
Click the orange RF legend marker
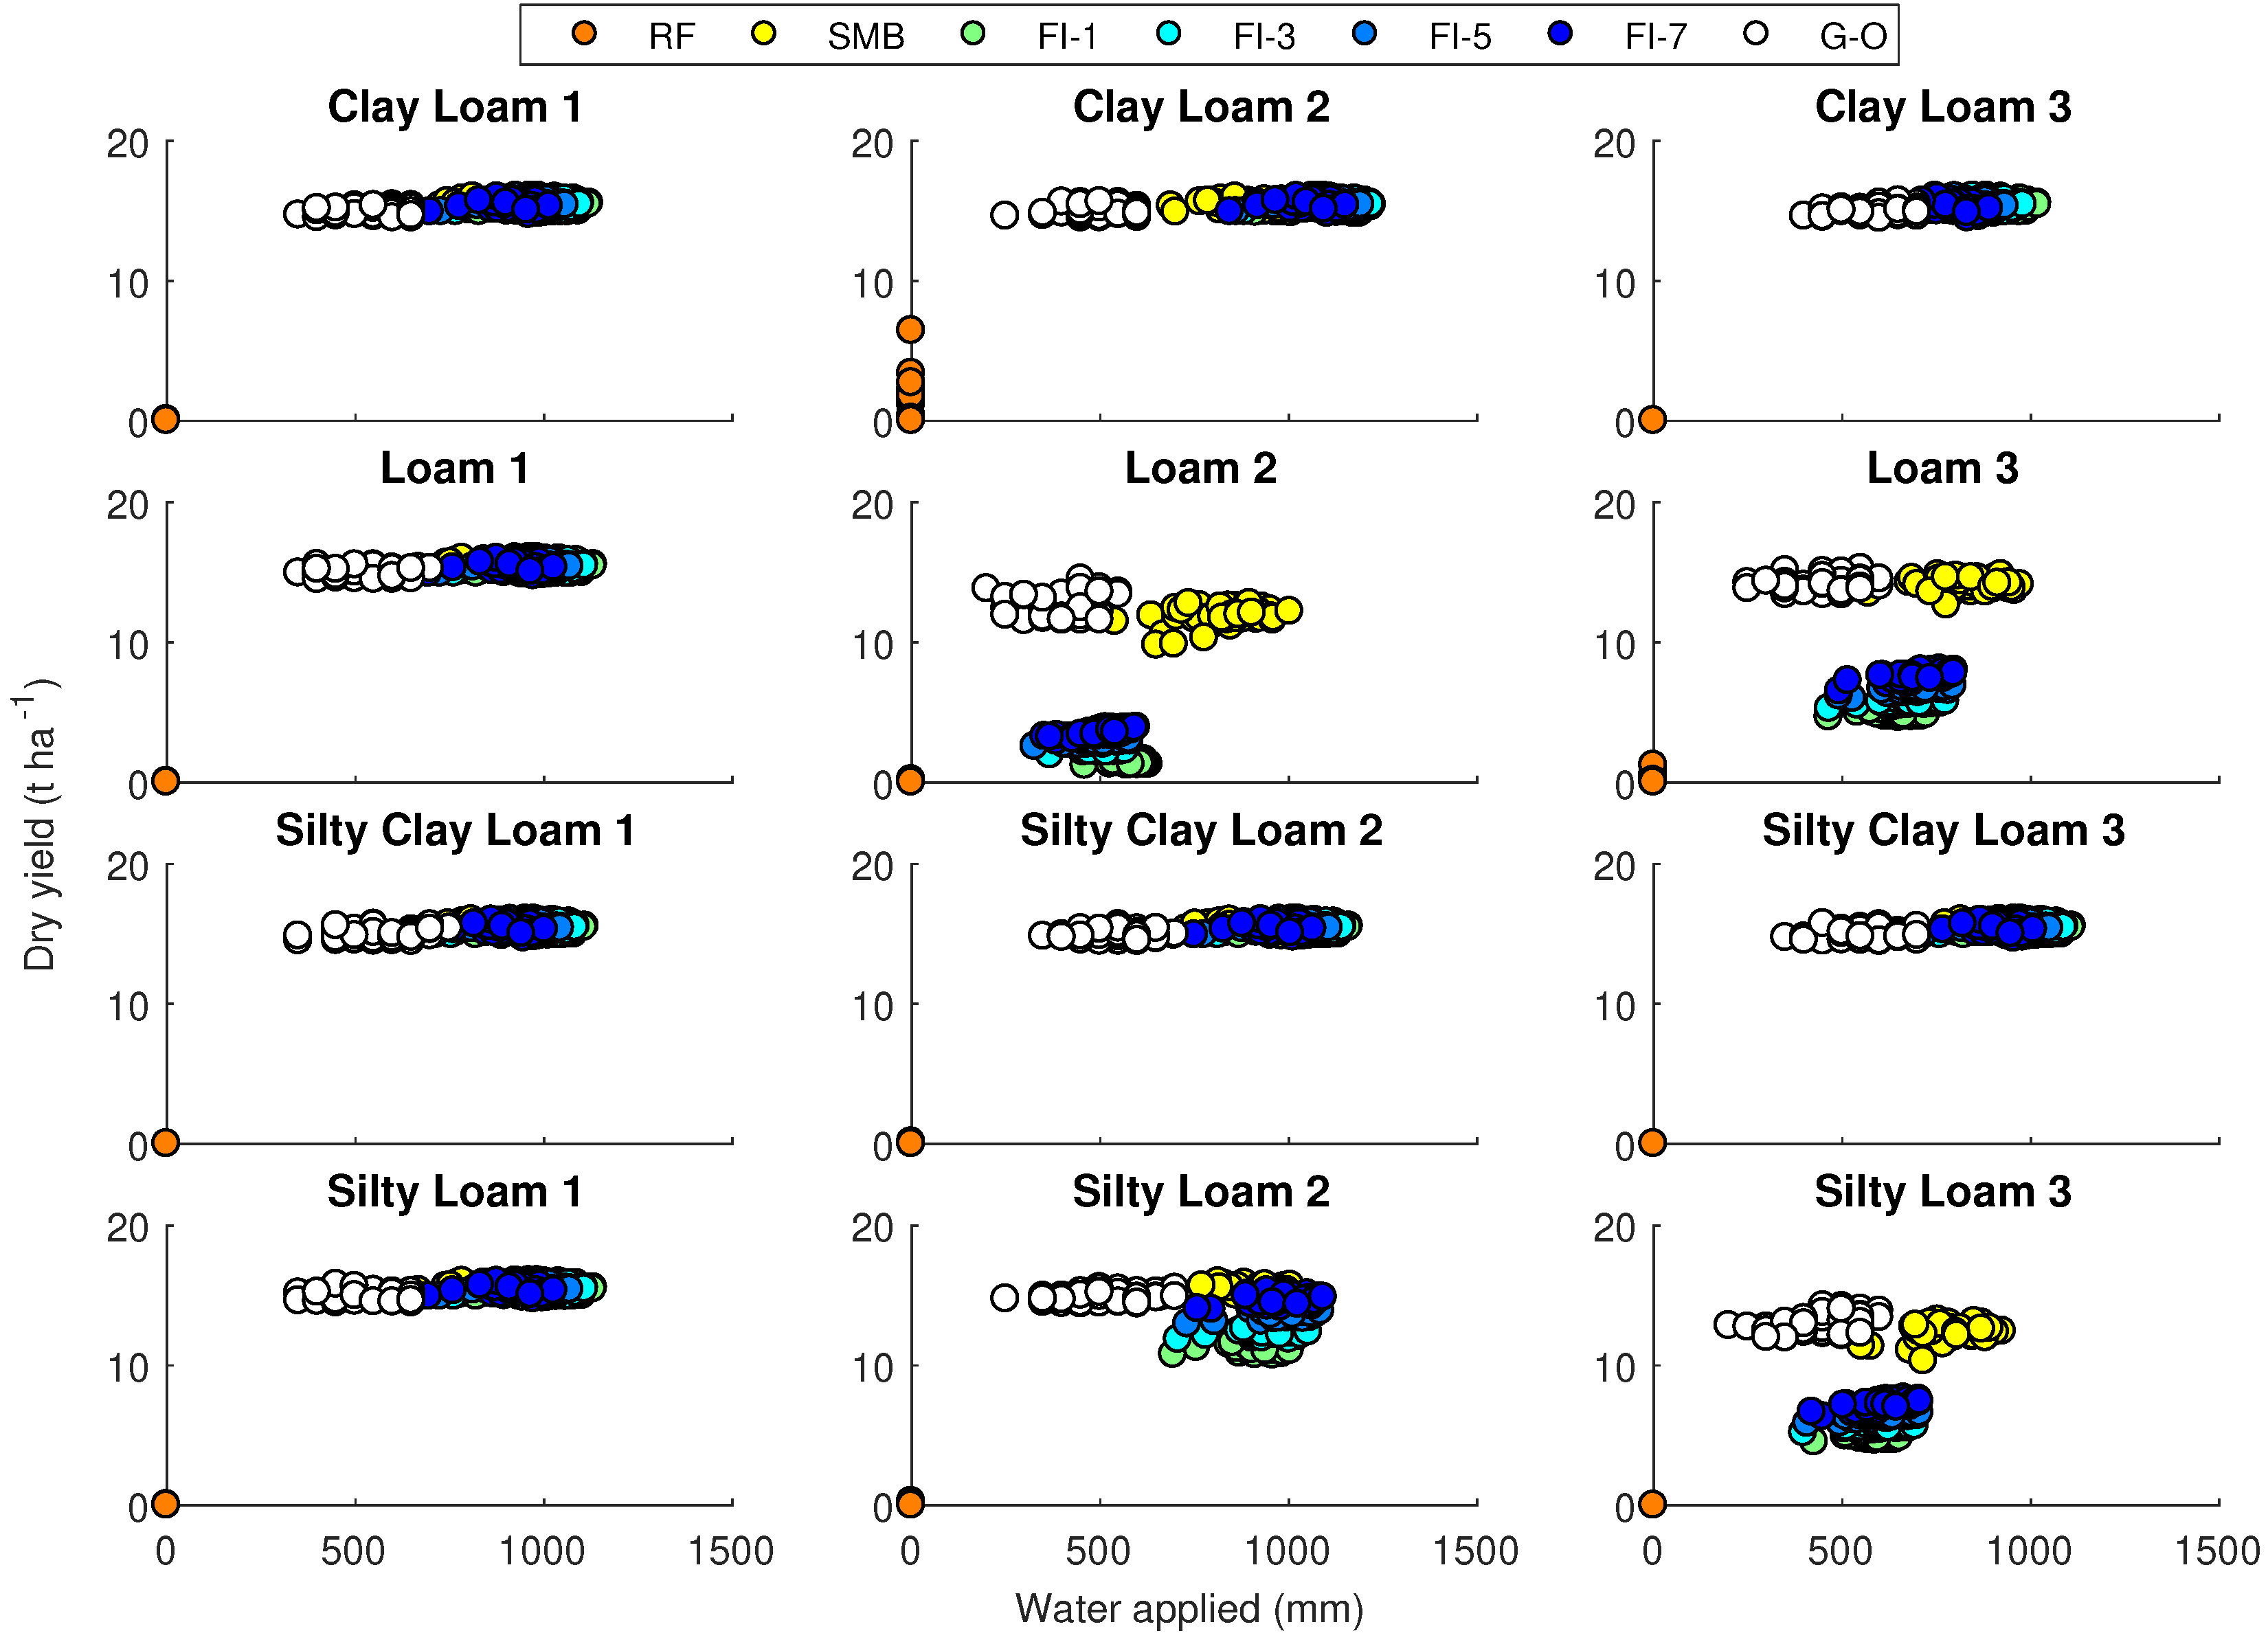pyautogui.click(x=584, y=33)
